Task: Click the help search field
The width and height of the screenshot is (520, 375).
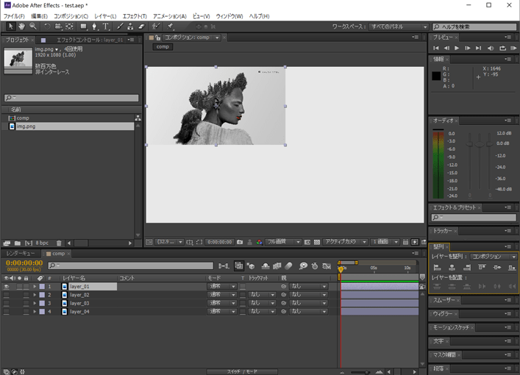Action: coord(474,27)
